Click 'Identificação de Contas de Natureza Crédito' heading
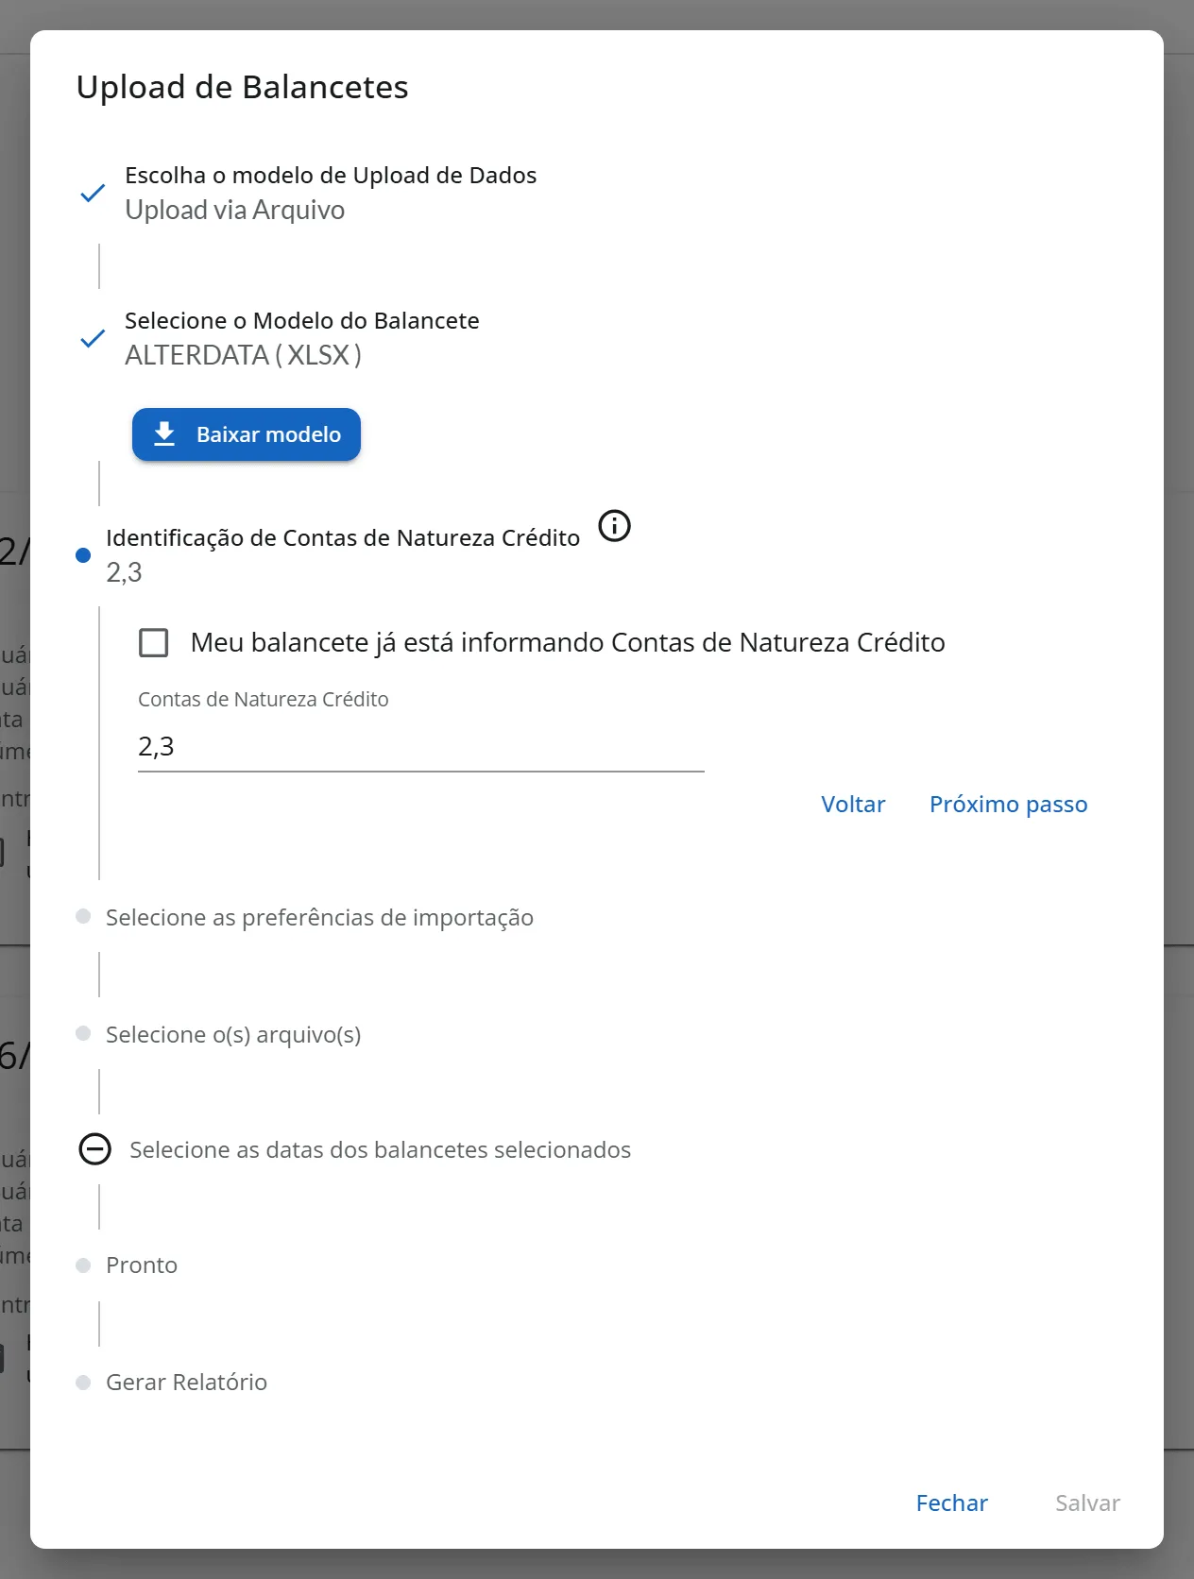The image size is (1194, 1579). [x=343, y=538]
